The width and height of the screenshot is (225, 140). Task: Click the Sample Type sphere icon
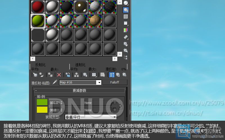(x=126, y=3)
